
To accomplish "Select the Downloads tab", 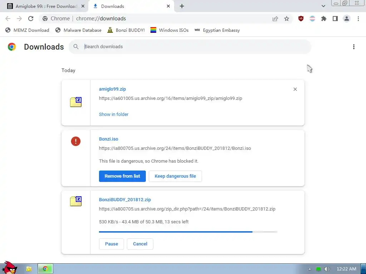I will 131,6.
